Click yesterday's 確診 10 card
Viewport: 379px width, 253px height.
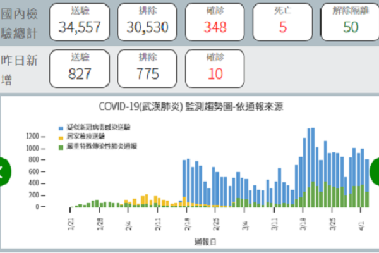coord(215,67)
